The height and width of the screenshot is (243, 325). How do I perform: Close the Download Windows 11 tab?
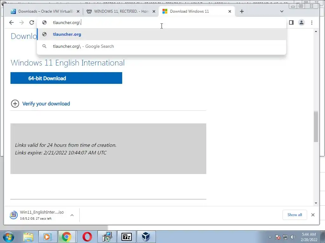(x=230, y=11)
